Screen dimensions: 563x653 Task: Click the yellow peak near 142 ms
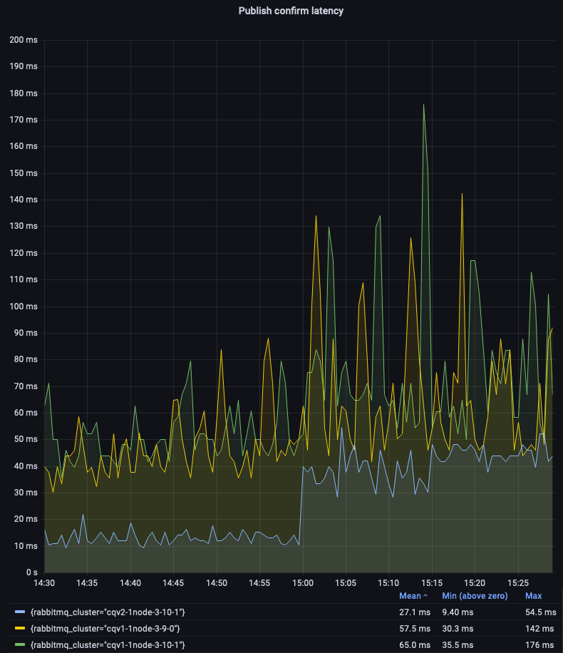click(x=462, y=195)
